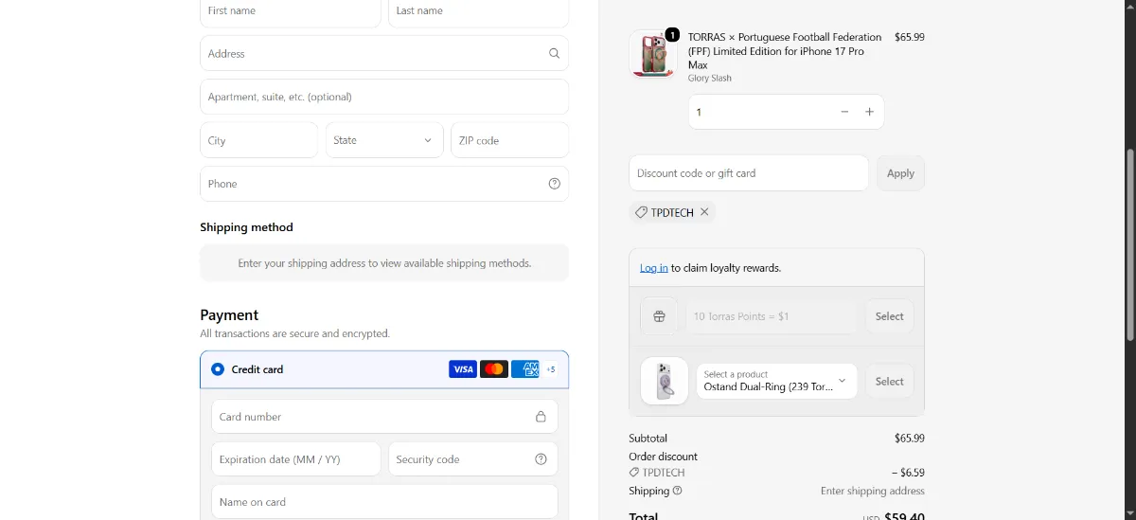Click the shipping info help icon
This screenshot has width=1136, height=520.
pos(678,491)
